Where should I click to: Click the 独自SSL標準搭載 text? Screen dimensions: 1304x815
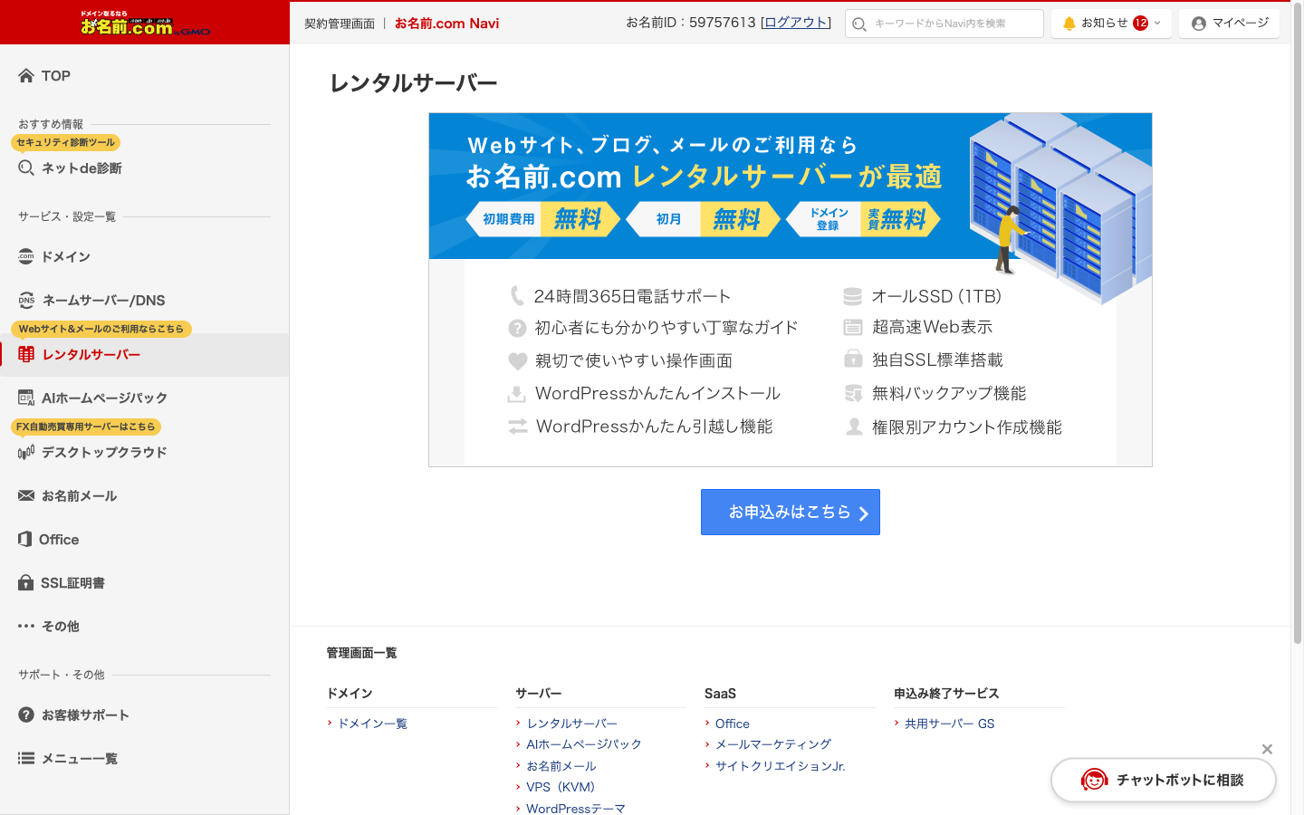(x=937, y=360)
